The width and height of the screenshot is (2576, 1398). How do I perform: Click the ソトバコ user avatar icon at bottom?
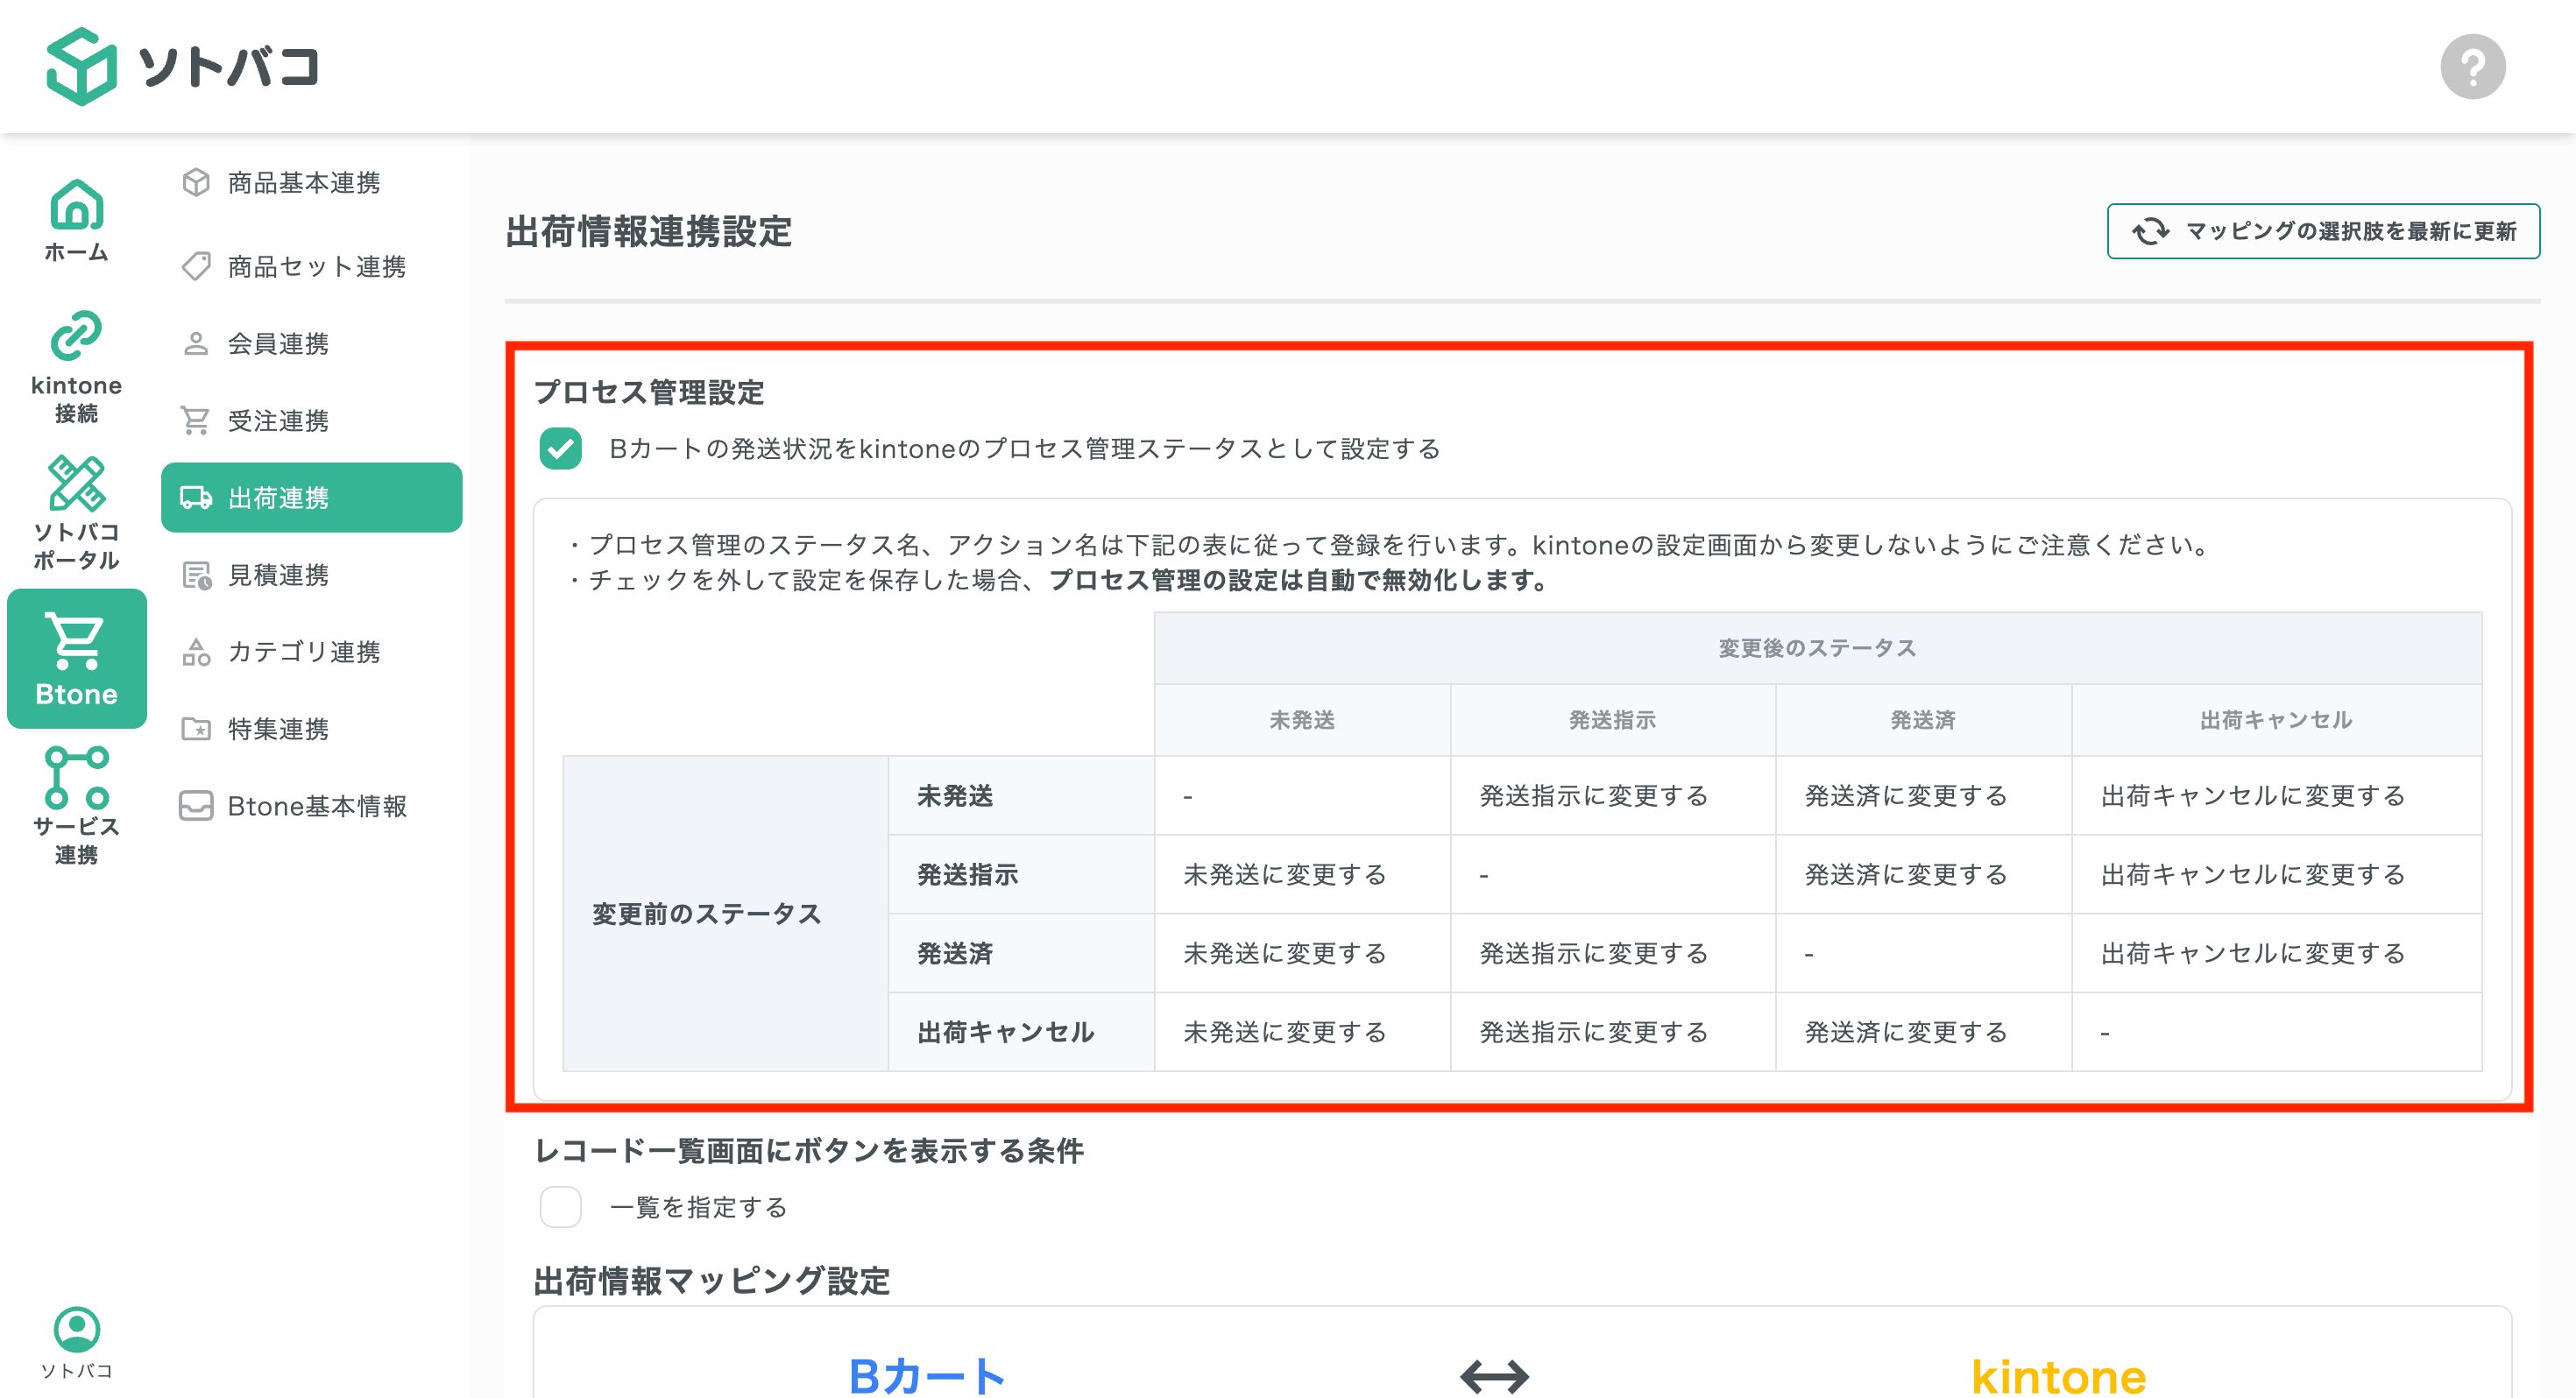(76, 1330)
